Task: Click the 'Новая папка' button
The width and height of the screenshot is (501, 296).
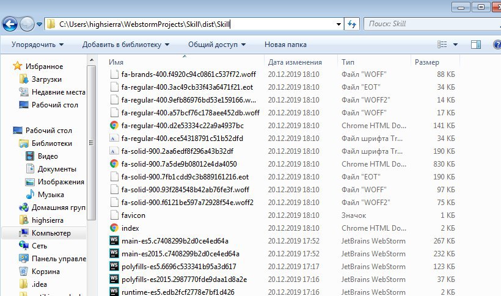Action: 285,45
